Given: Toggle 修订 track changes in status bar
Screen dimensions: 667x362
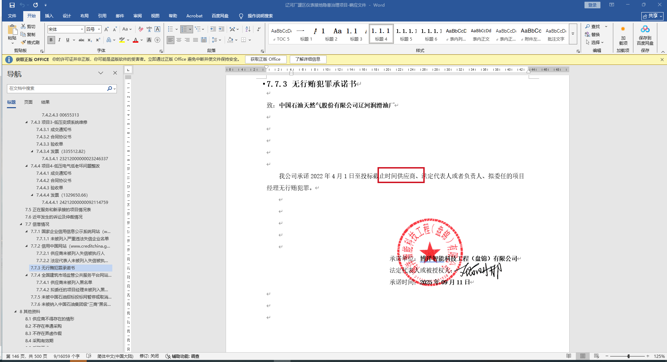Looking at the screenshot, I should pyautogui.click(x=149, y=356).
